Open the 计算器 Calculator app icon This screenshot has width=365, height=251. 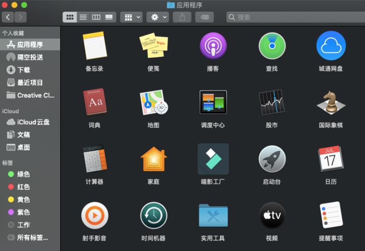pyautogui.click(x=94, y=158)
